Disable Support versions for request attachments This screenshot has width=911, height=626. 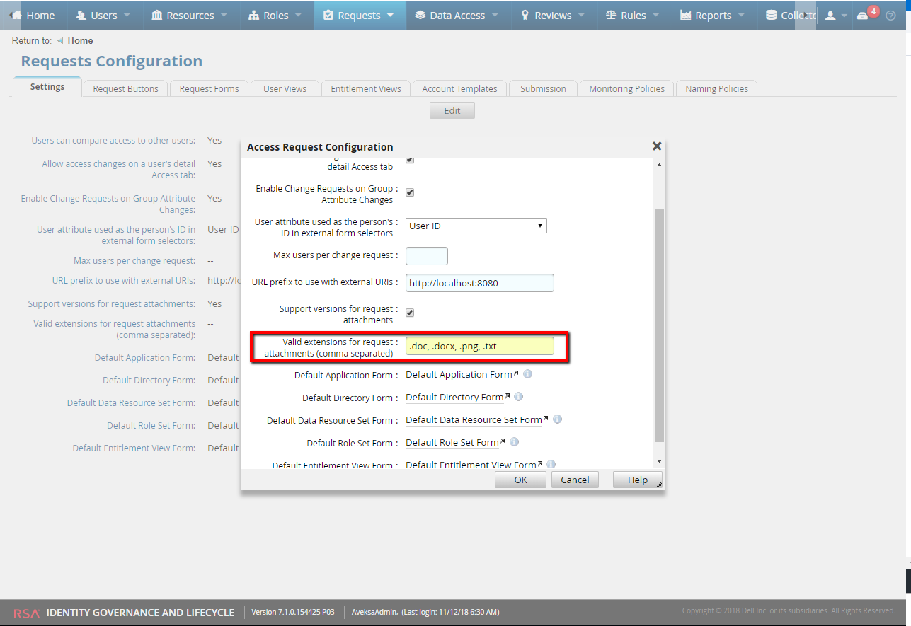(x=409, y=312)
